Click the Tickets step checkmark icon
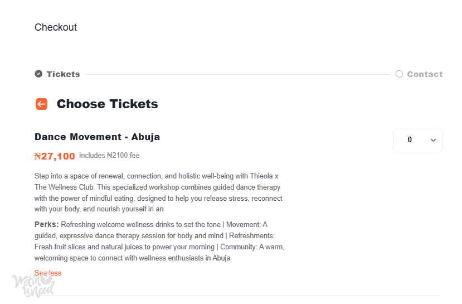 click(38, 74)
